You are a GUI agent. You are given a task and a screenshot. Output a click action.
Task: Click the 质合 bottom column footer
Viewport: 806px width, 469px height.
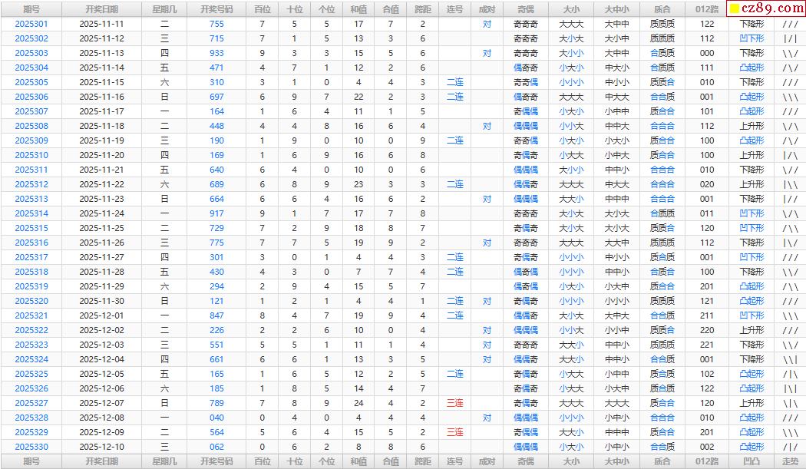tap(662, 462)
